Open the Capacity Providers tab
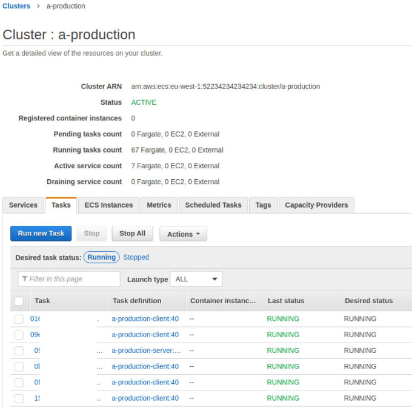 pos(316,205)
